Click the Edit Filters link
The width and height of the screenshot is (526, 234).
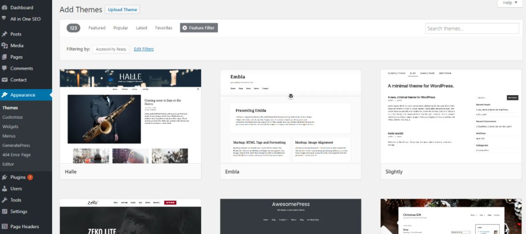(144, 49)
